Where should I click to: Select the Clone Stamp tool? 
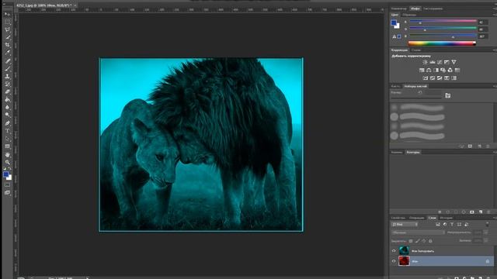[x=7, y=76]
